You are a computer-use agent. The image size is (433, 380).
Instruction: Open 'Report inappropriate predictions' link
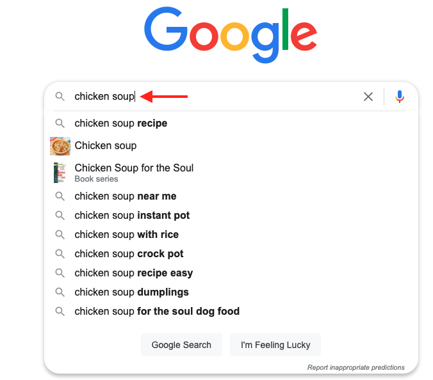356,367
